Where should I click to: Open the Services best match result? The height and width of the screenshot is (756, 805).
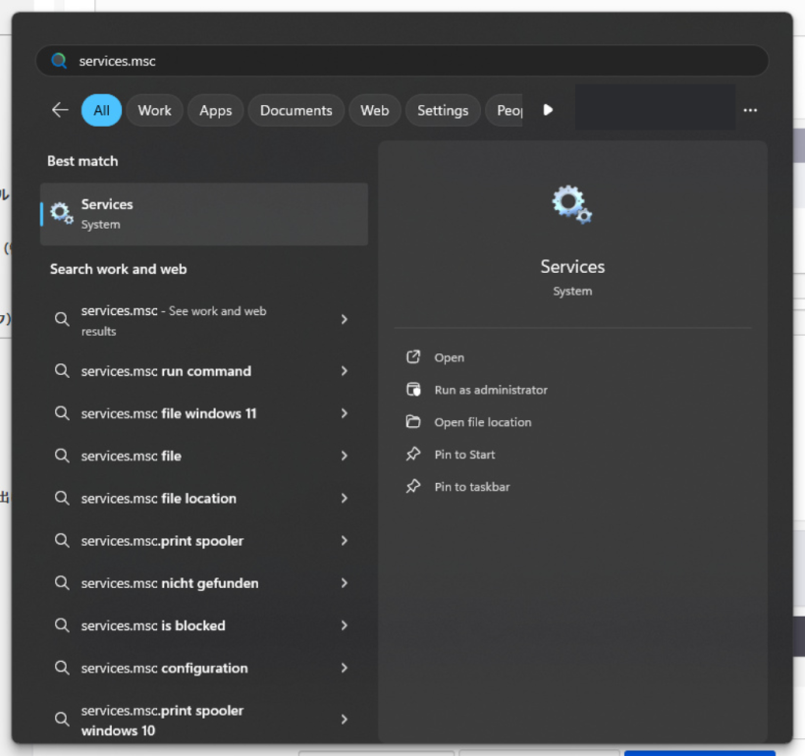point(203,214)
